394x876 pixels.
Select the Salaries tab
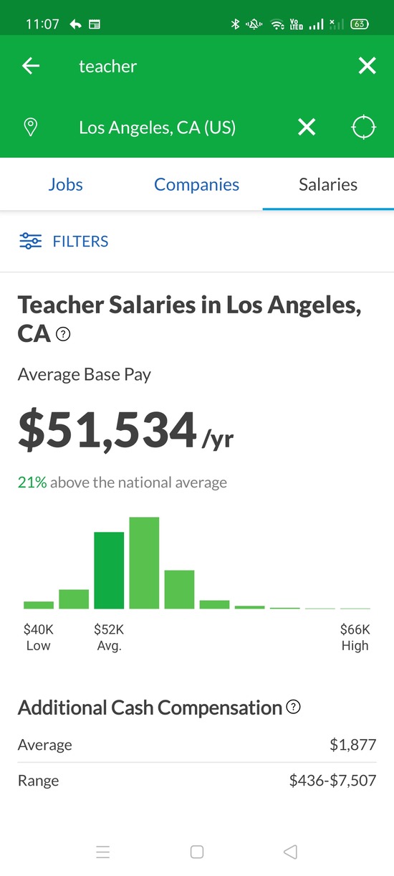[328, 184]
